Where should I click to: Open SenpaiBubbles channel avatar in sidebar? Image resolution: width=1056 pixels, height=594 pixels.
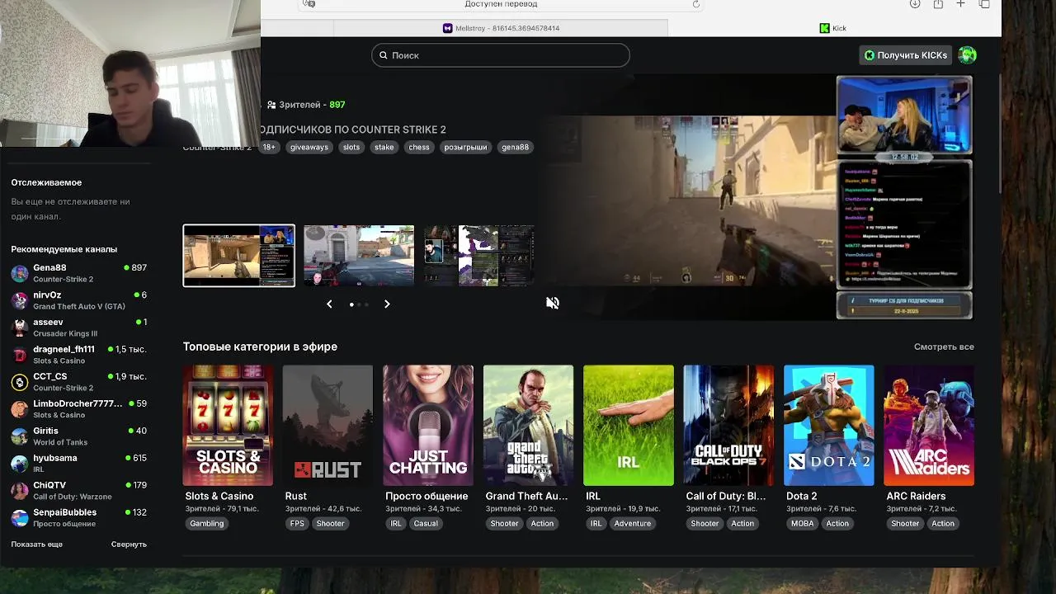click(x=19, y=518)
